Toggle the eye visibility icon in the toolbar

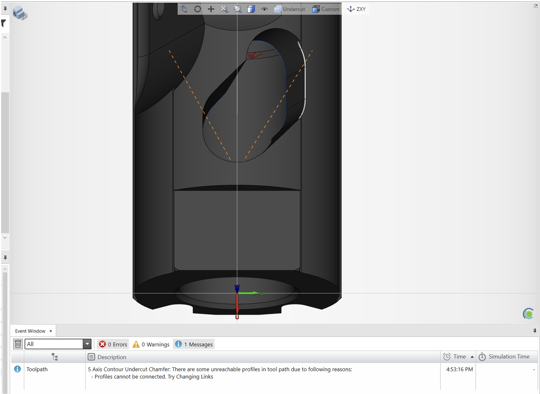tap(264, 9)
